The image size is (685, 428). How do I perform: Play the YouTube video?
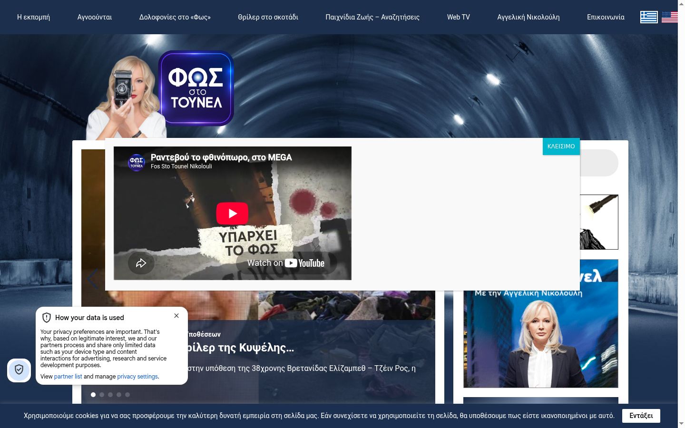(233, 214)
